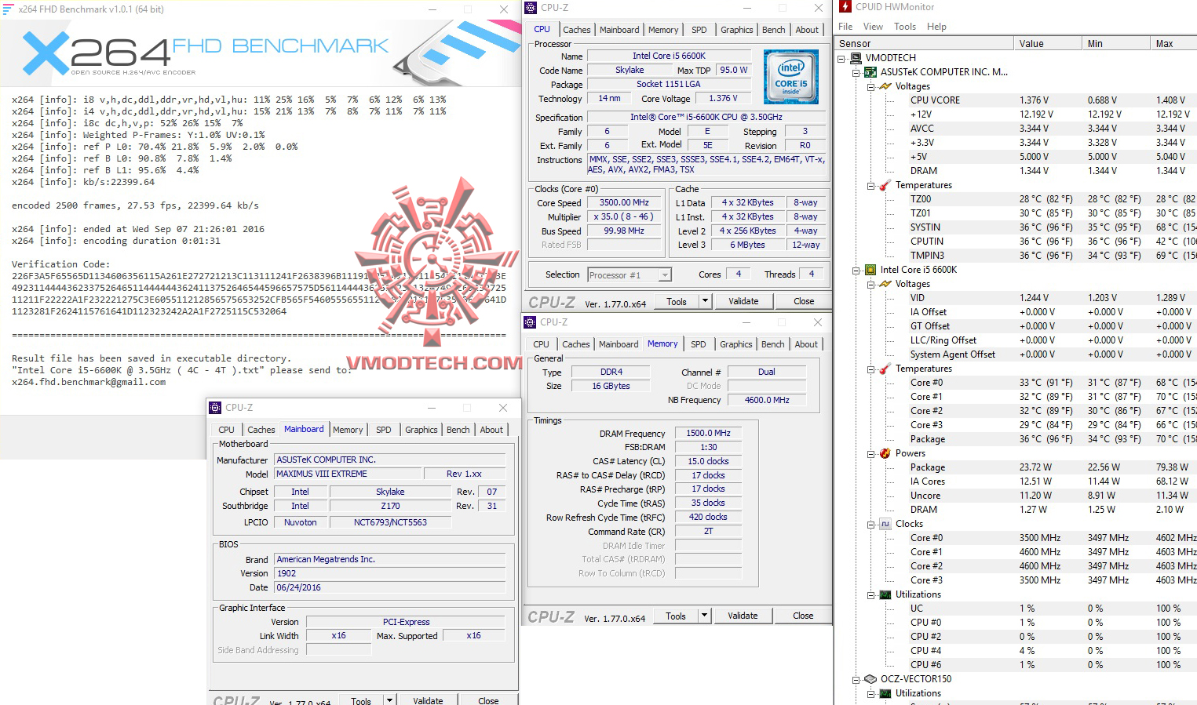Click the Validate button in CPU-Z
Image resolution: width=1197 pixels, height=705 pixels.
[x=743, y=301]
